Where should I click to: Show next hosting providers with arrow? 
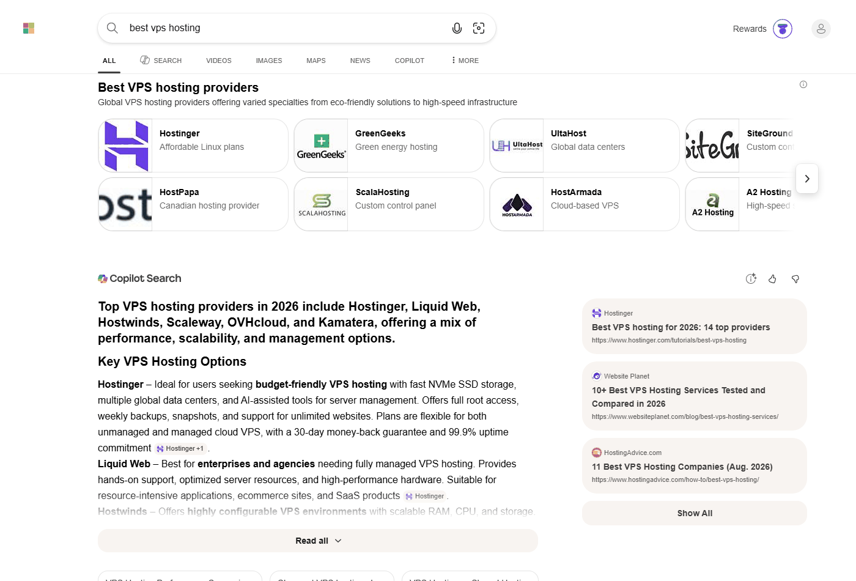(807, 179)
